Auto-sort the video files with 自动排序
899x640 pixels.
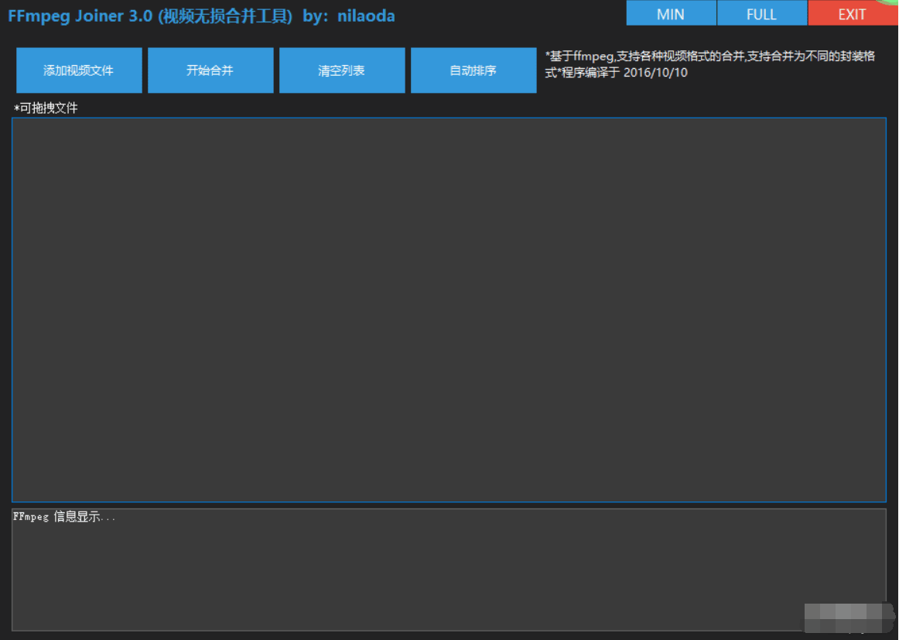[x=473, y=70]
